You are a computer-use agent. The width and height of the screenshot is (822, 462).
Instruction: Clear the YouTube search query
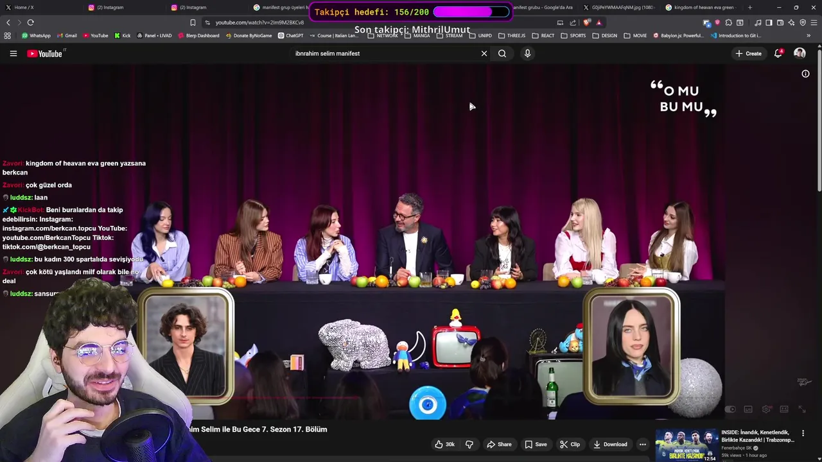tap(484, 53)
